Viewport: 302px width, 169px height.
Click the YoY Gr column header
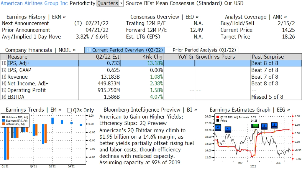(179, 57)
